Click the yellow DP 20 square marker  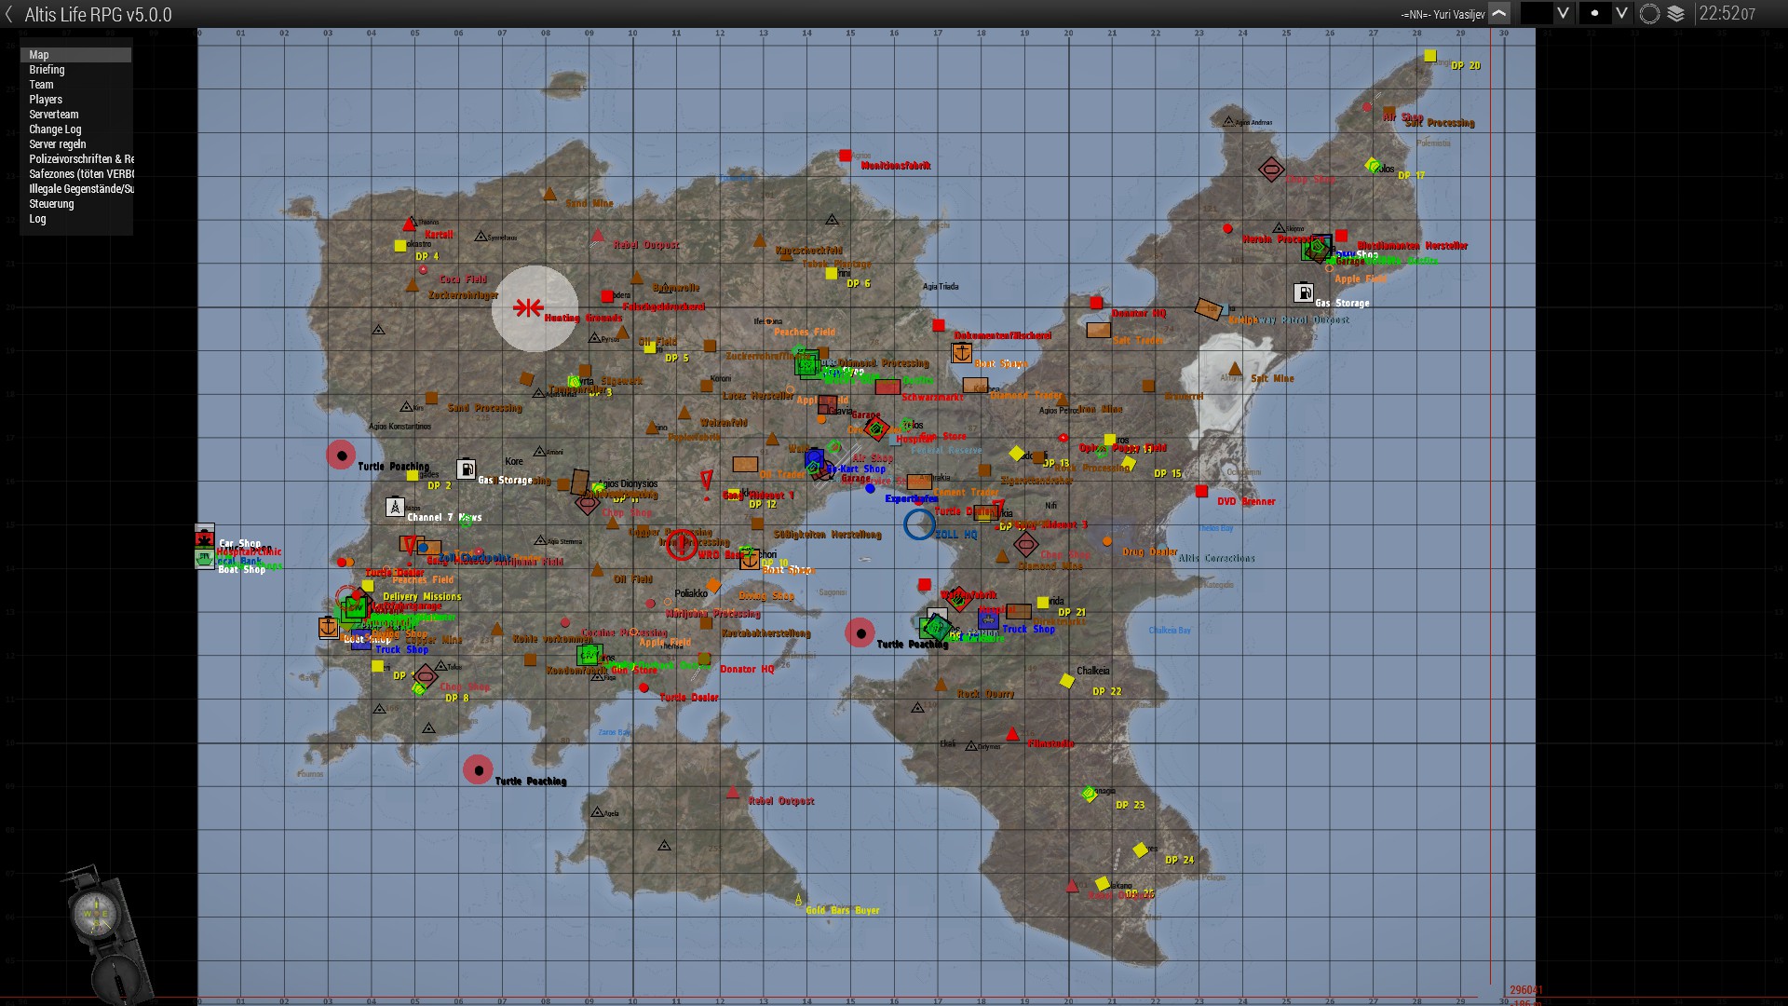1430,56
